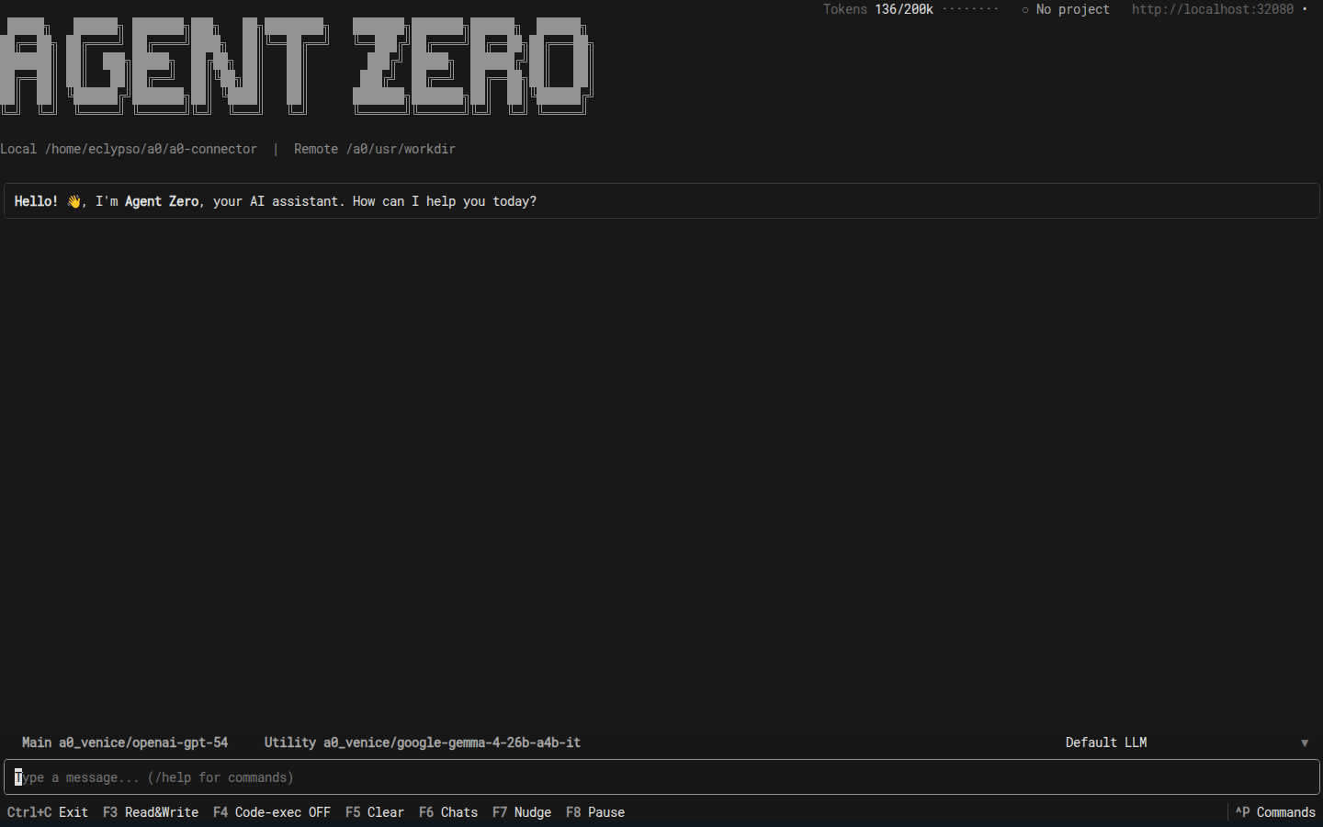Click the No project indicator

1066,9
